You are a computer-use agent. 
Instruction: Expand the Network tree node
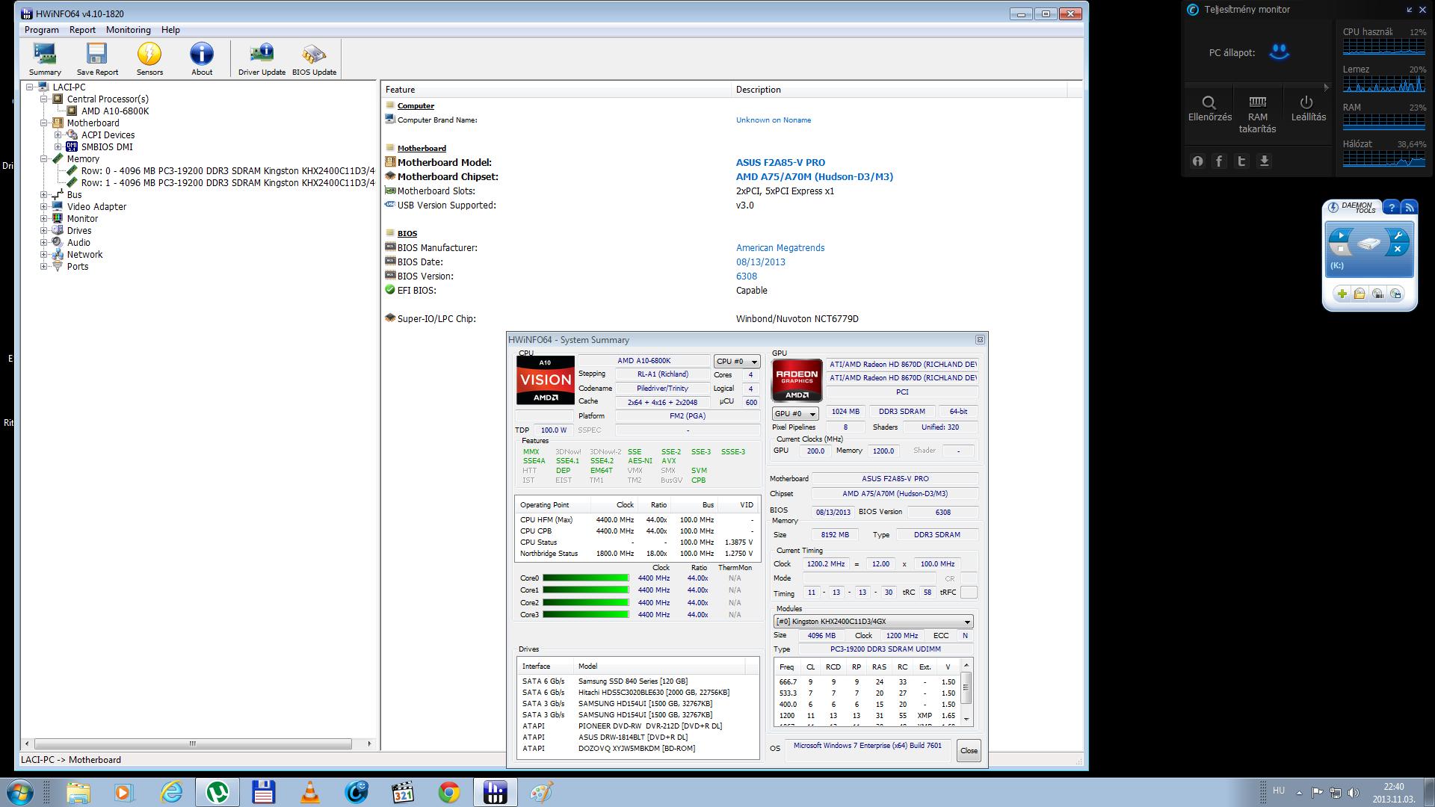pyautogui.click(x=44, y=255)
